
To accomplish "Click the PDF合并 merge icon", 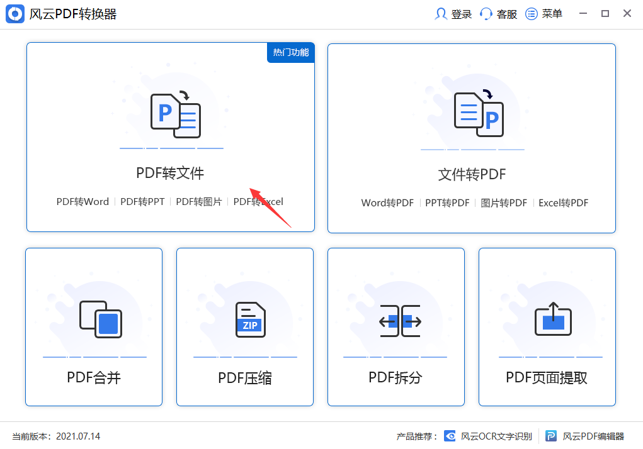I will point(101,319).
